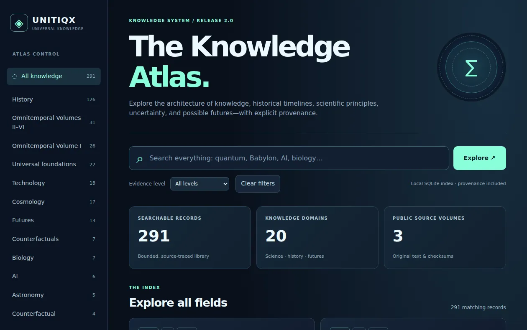This screenshot has width=527, height=330.
Task: Click the 'ATLAS CONTROL' sidebar heading
Action: coord(36,54)
